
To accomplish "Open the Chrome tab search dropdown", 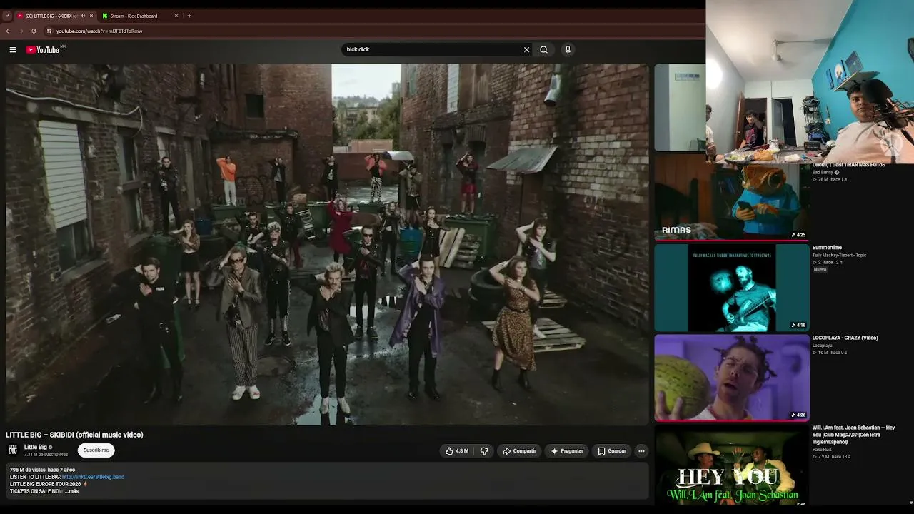I will [x=7, y=16].
